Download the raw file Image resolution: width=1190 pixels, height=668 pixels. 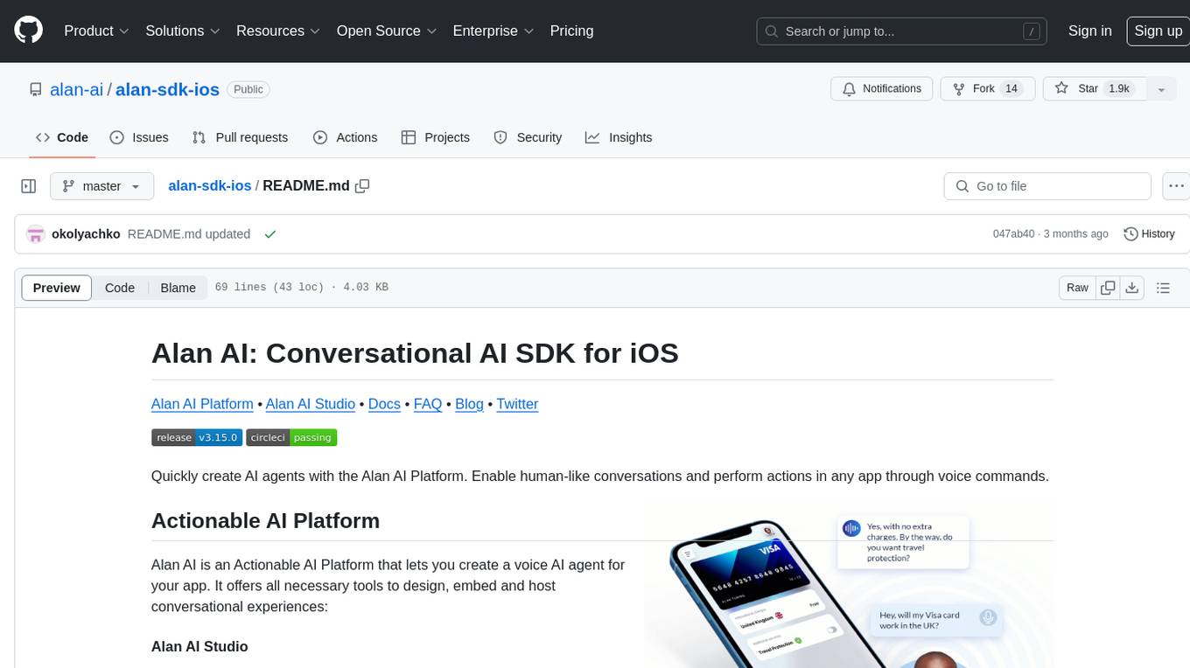click(x=1132, y=288)
